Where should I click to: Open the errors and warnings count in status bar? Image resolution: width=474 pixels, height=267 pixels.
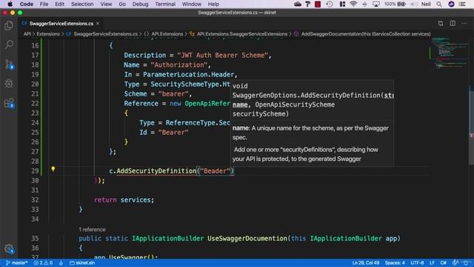click(43, 263)
